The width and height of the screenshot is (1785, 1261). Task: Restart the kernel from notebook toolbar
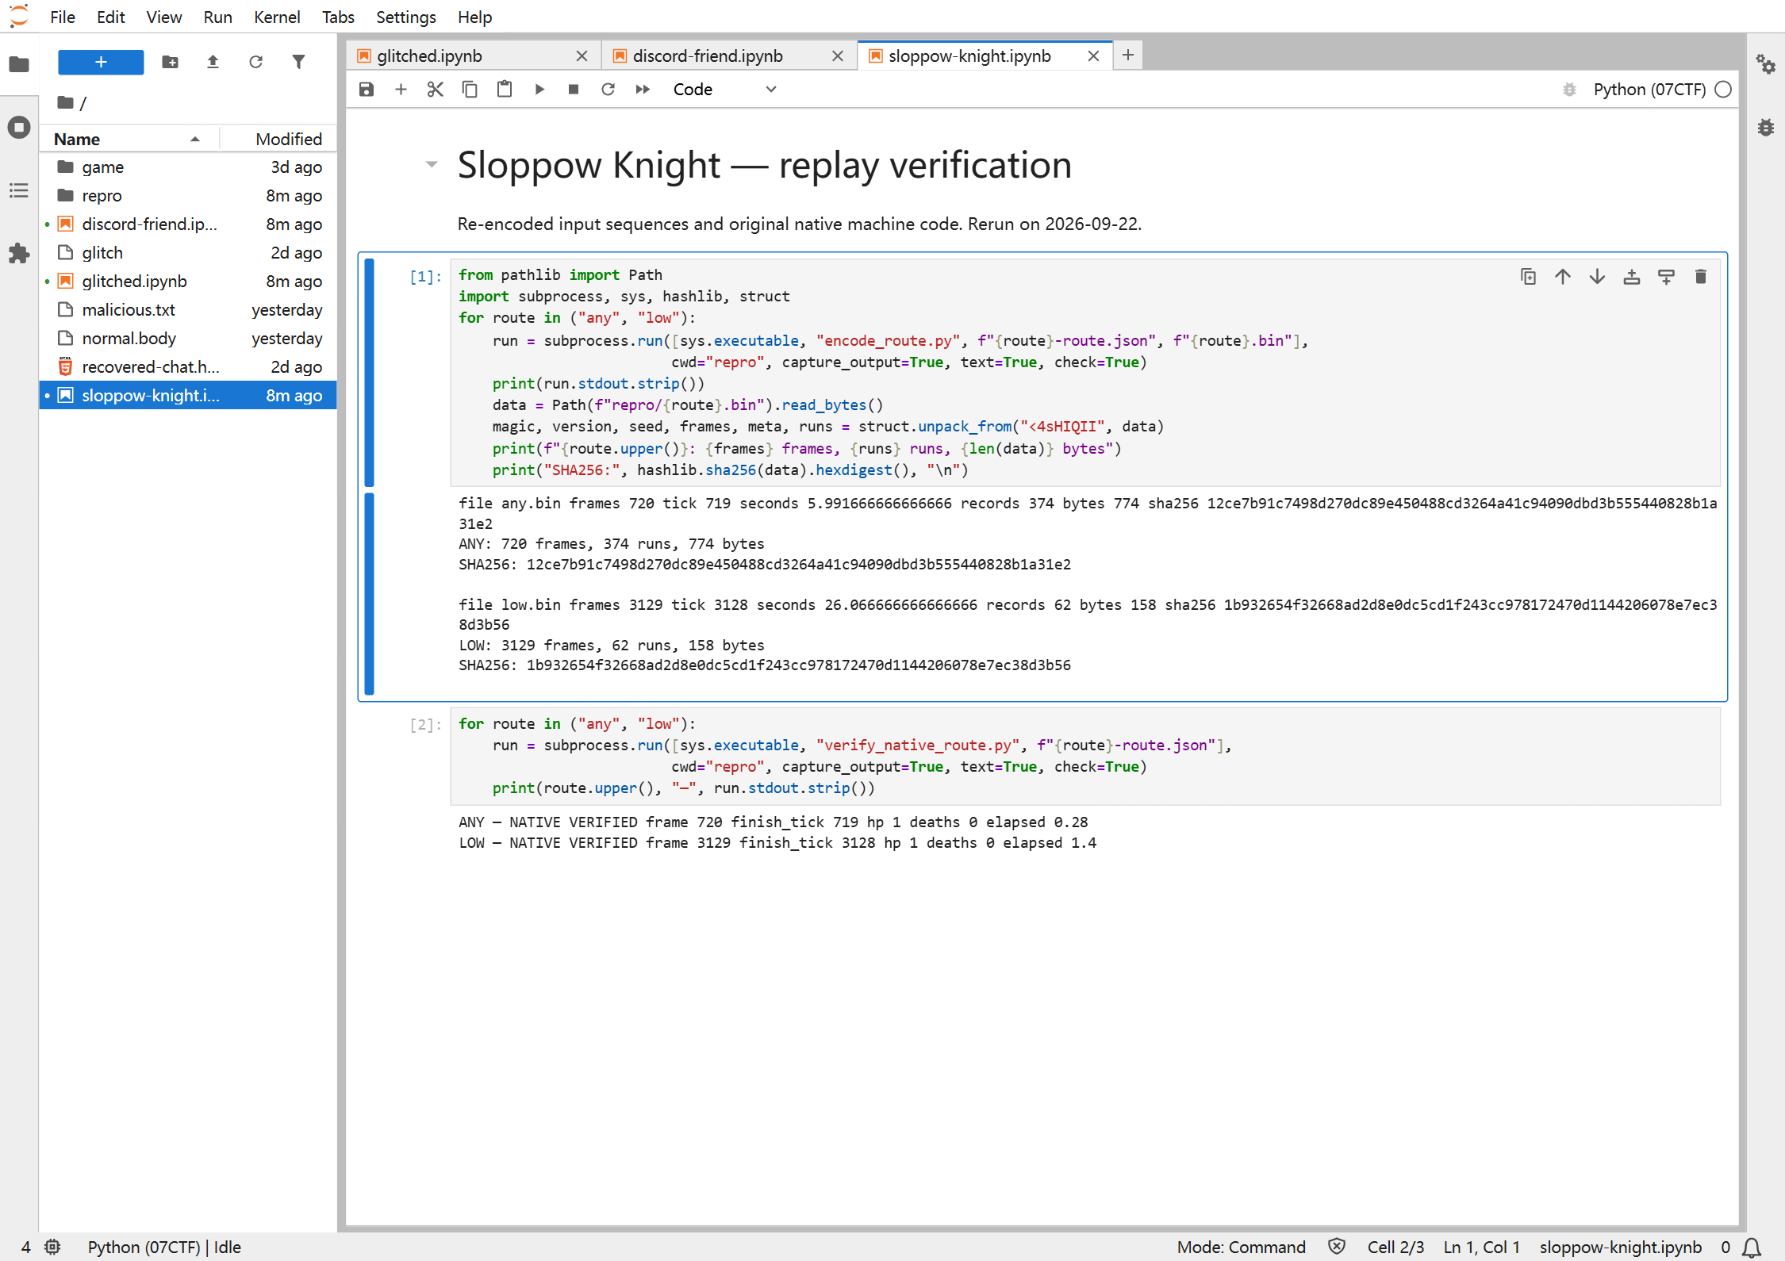click(608, 89)
